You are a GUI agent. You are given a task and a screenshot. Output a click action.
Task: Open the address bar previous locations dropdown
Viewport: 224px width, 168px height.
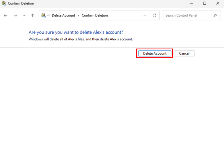[145, 15]
